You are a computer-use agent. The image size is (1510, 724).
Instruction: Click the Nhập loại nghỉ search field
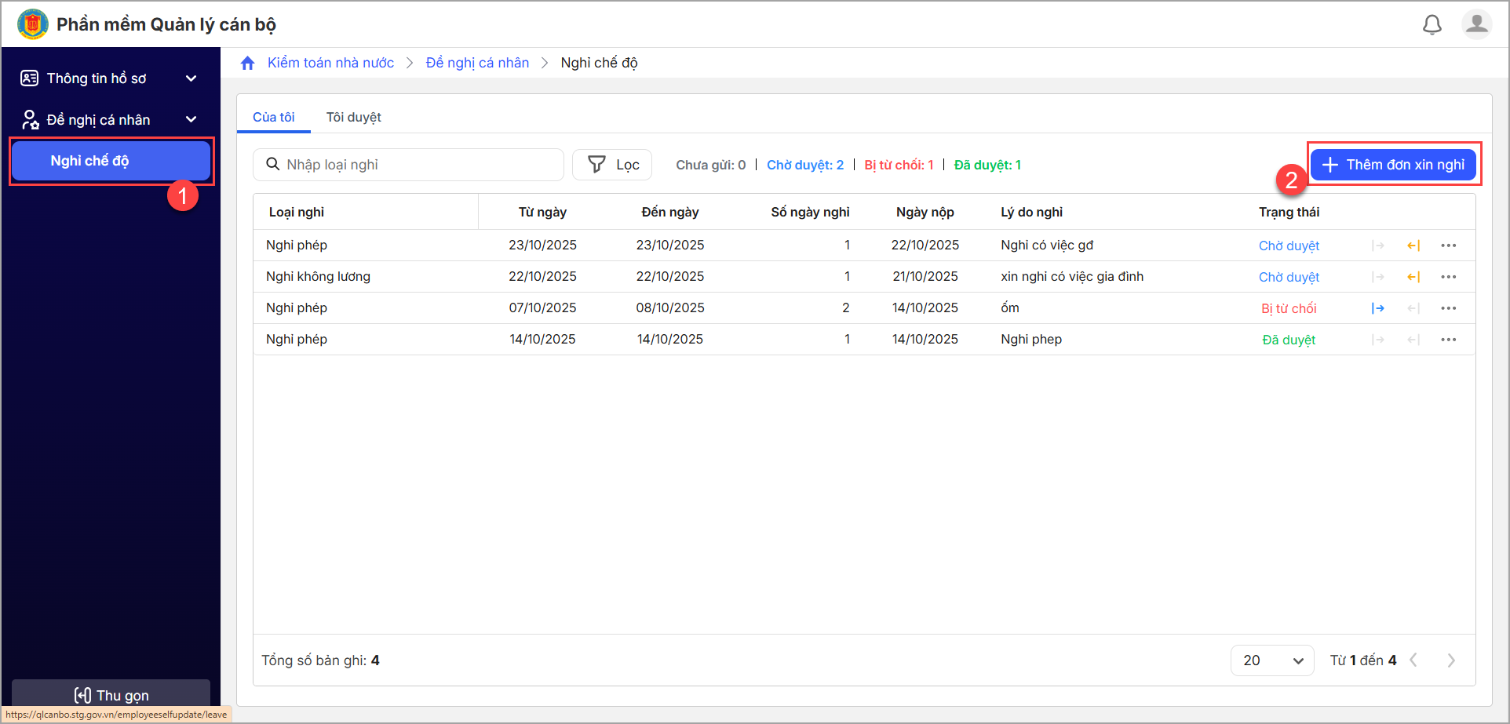click(416, 165)
